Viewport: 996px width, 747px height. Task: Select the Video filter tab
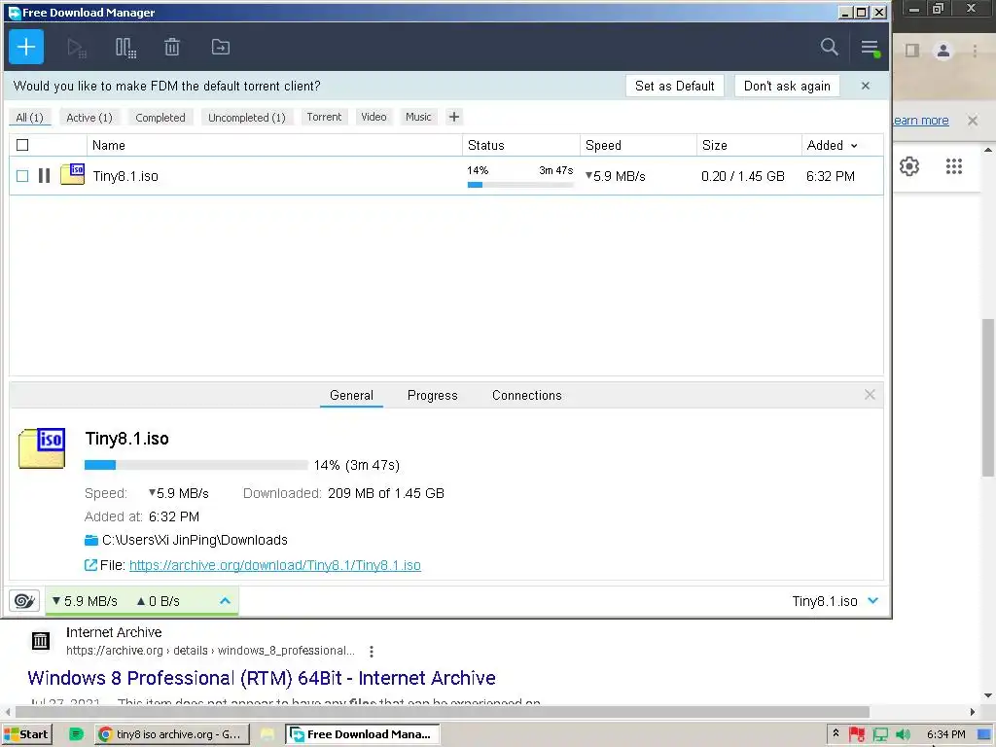(373, 117)
